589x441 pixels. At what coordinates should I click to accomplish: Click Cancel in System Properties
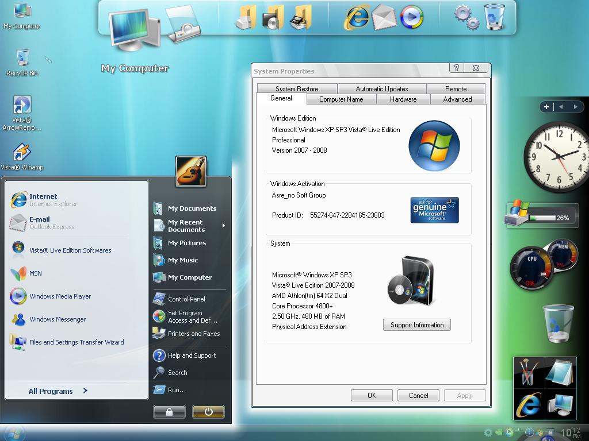[x=419, y=395]
